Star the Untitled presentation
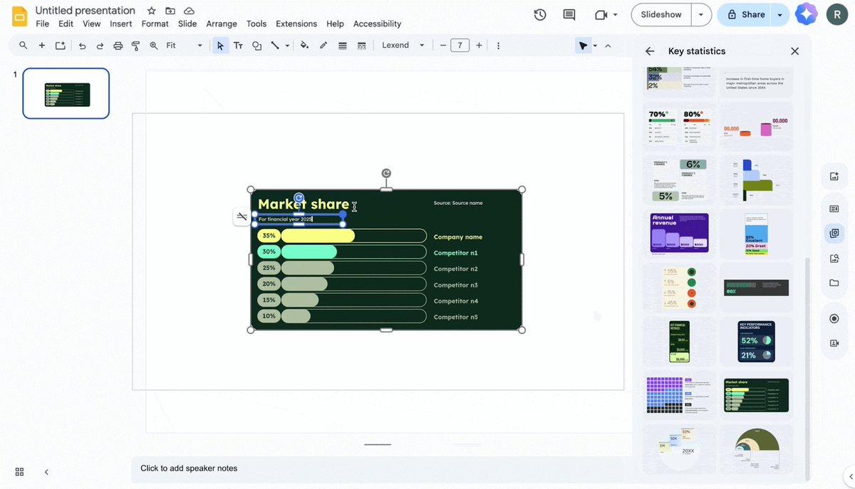The height and width of the screenshot is (489, 855). [x=150, y=10]
